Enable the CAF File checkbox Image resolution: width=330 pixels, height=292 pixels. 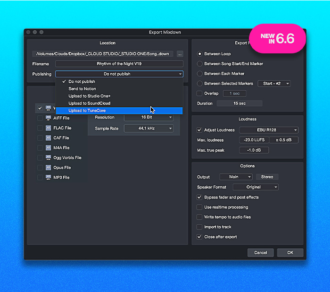click(x=40, y=138)
